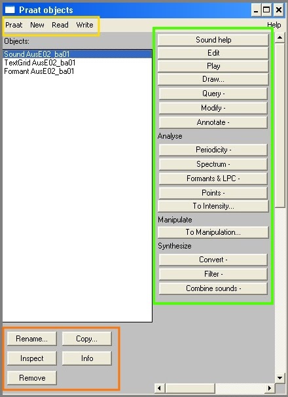
Task: Remove the selected object
Action: (31, 378)
